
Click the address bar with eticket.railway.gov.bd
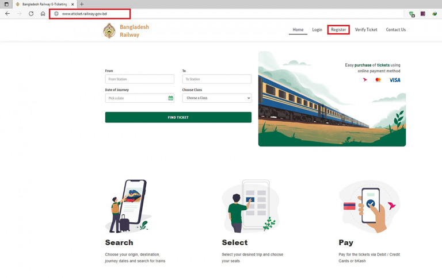point(90,14)
